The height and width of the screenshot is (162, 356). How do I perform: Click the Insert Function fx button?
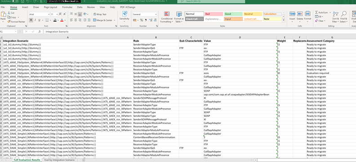pyautogui.click(x=40, y=32)
